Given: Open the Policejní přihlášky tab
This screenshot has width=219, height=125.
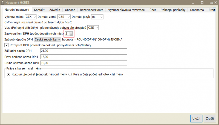Looking at the screenshot, I should click(x=173, y=10).
